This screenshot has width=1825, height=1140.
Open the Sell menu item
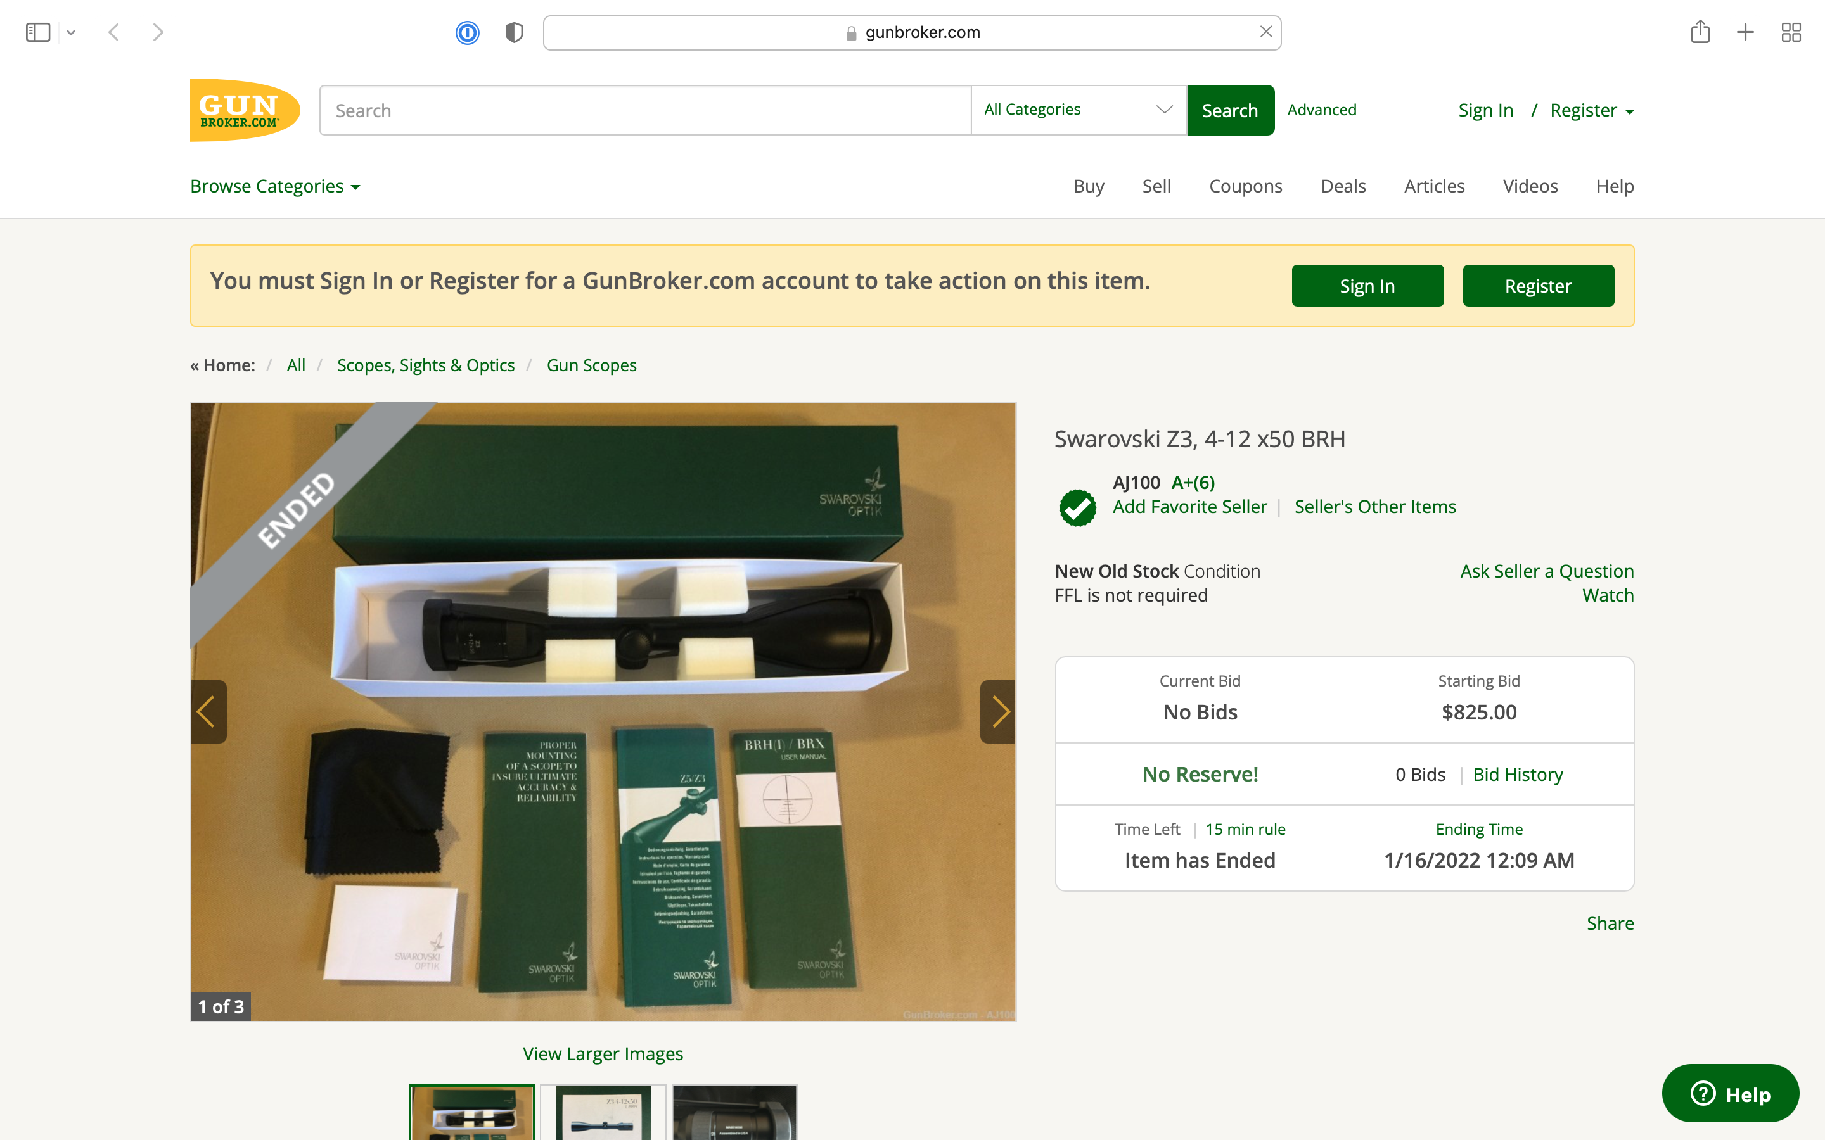point(1156,186)
